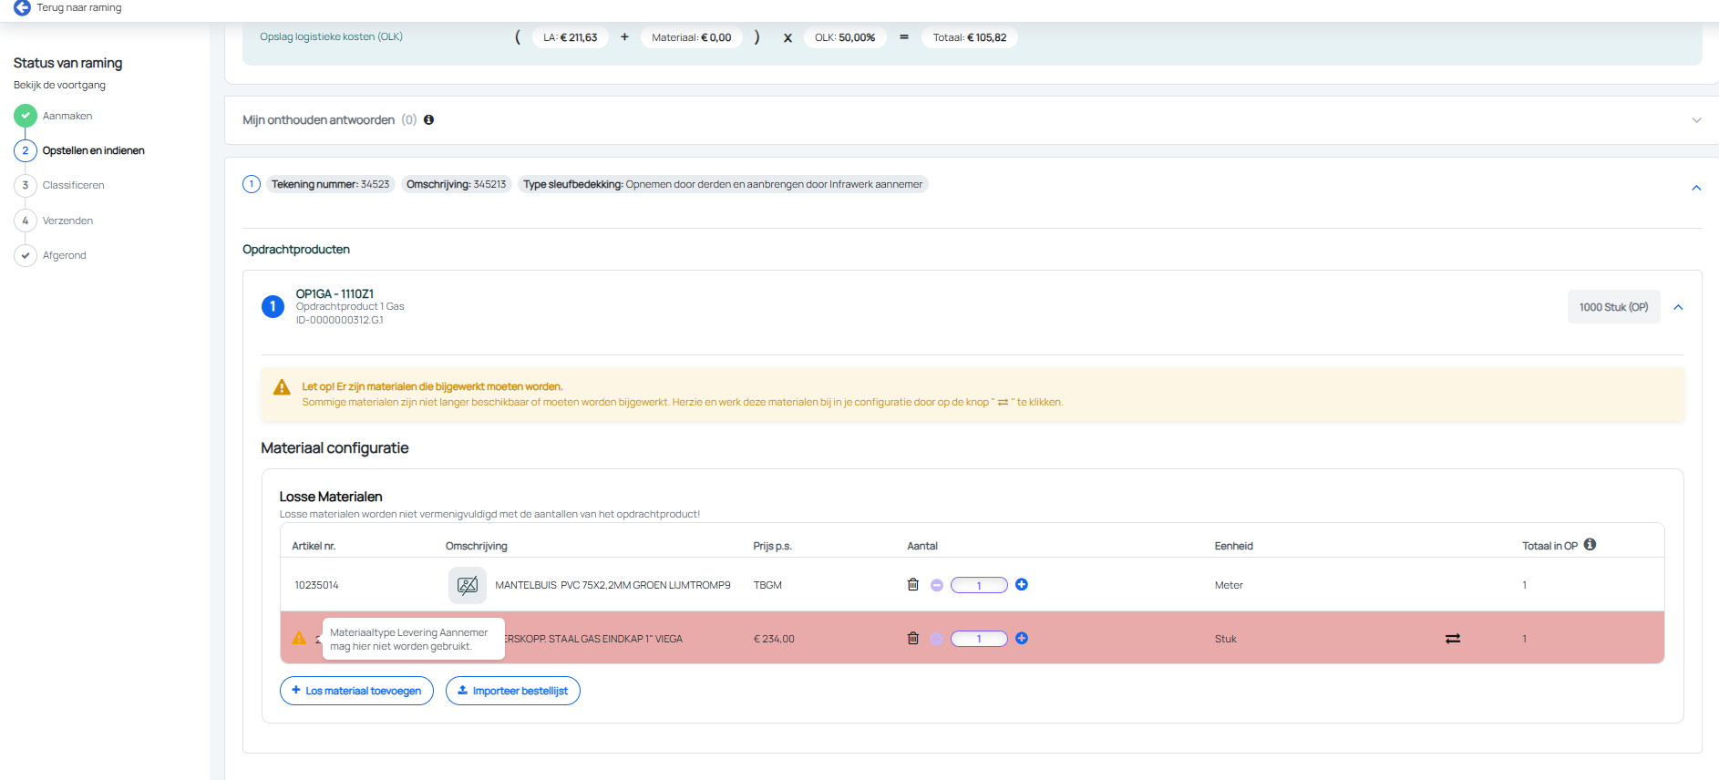The image size is (1719, 780).
Task: Delete the MANTELBUIS material via trash icon
Action: [912, 584]
